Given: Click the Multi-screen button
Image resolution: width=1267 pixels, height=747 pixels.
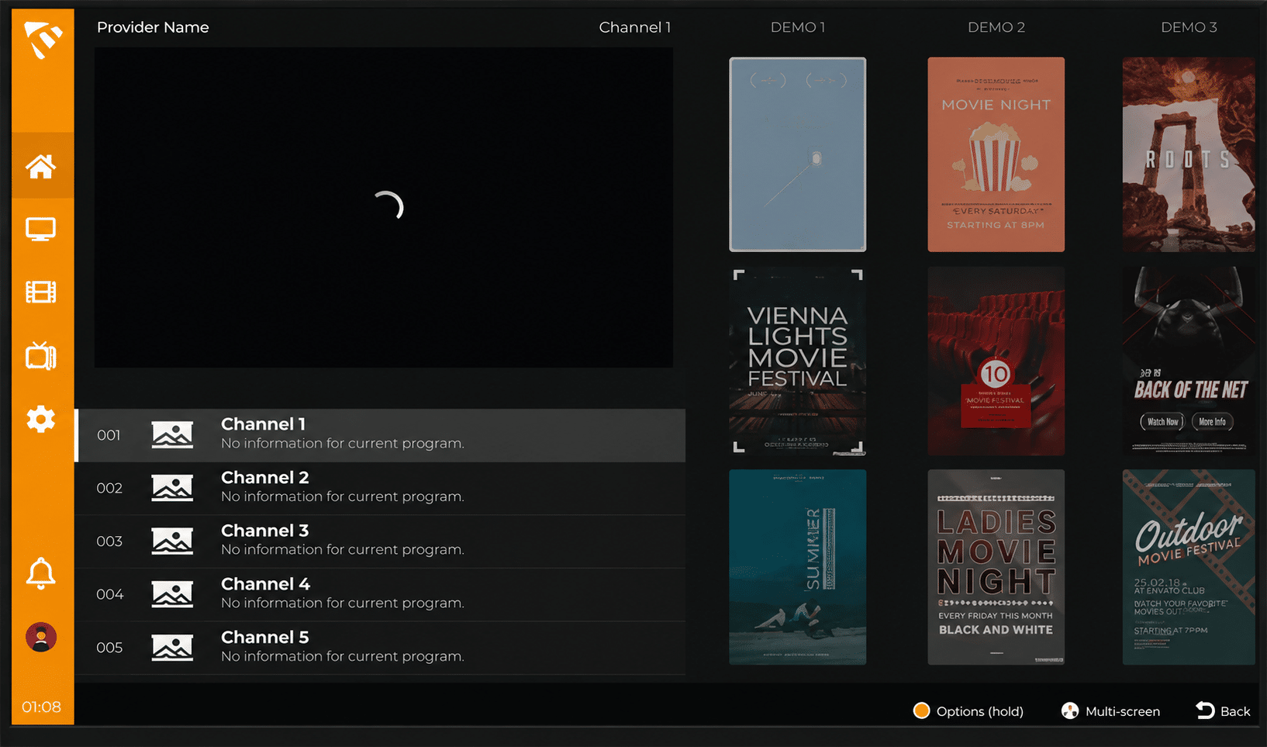Looking at the screenshot, I should [1110, 711].
